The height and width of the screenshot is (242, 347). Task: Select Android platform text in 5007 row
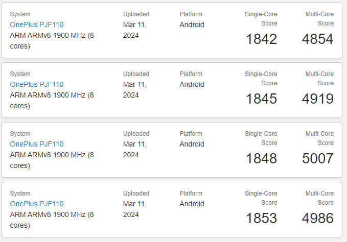pos(192,144)
